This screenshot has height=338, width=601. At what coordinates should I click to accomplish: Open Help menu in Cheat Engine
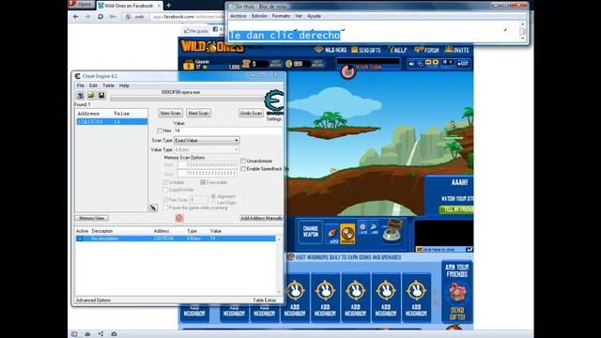coord(124,85)
